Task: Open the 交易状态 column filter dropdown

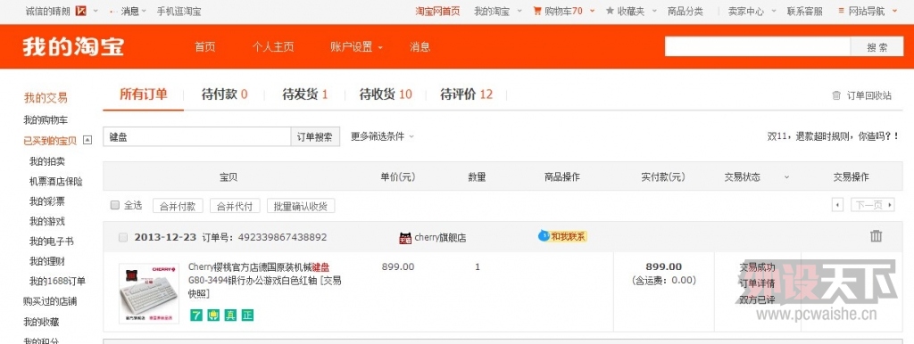Action: coord(786,177)
